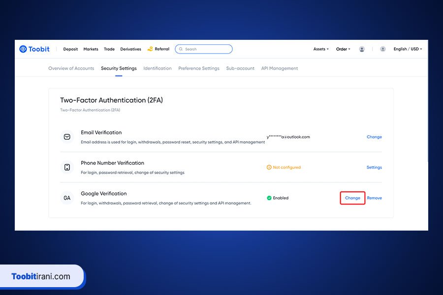Expand the Assets dropdown
The image size is (443, 295).
pos(320,49)
